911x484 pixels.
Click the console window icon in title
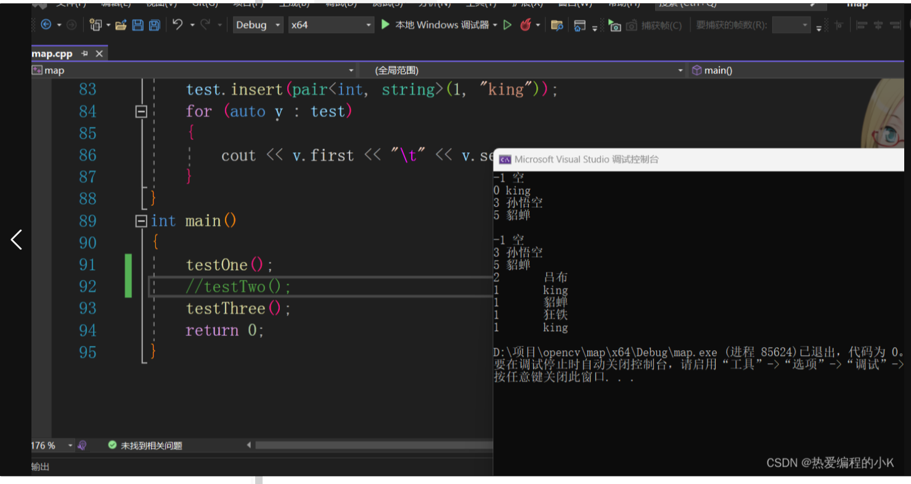(x=505, y=160)
